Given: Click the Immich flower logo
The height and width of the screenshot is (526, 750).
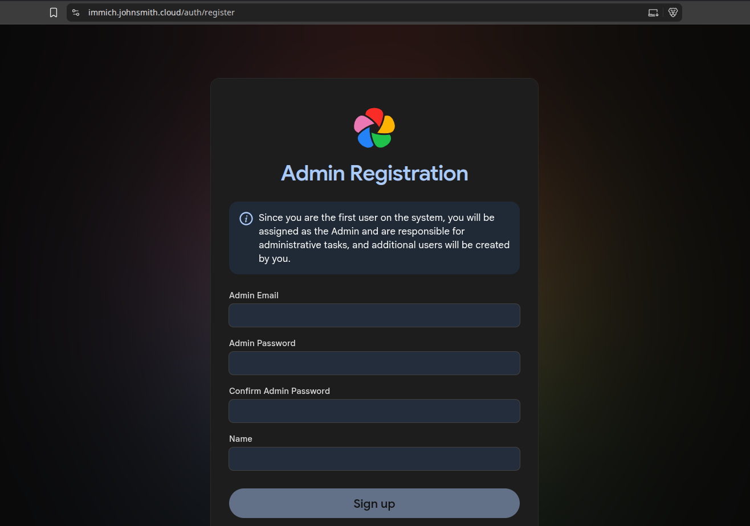Looking at the screenshot, I should tap(374, 128).
